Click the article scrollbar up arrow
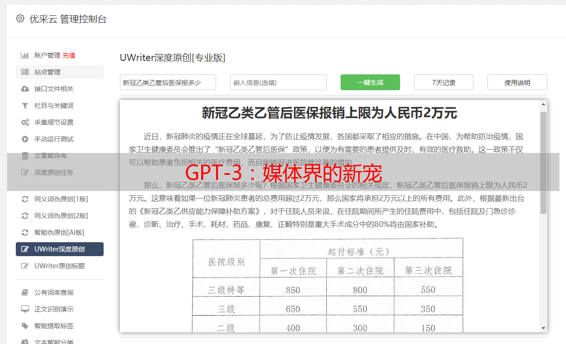This screenshot has width=566, height=344. pos(543,105)
